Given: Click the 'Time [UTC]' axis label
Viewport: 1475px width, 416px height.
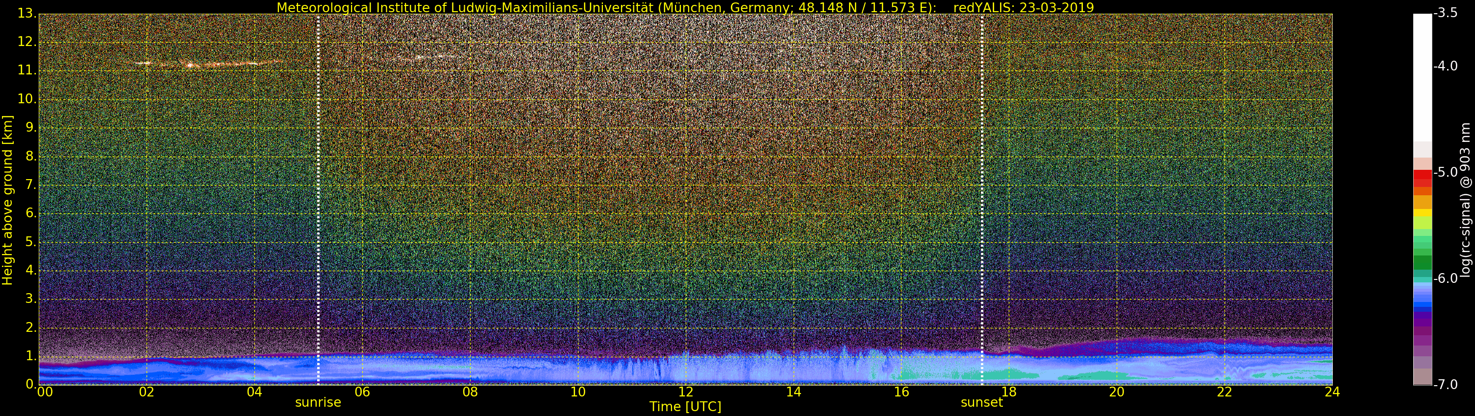Looking at the screenshot, I should 685,407.
